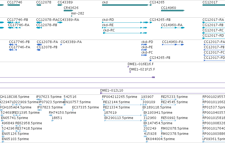Select the CG14960-RA transcript feature
225x143 pixels.
point(173,28)
